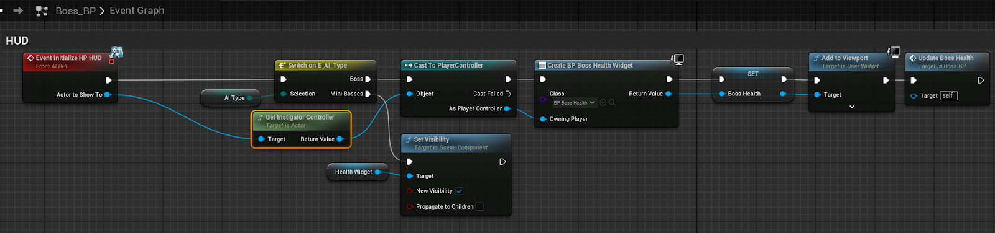Click the self field on Update Boss Health
Viewport: 995px width, 233px height.
point(949,96)
